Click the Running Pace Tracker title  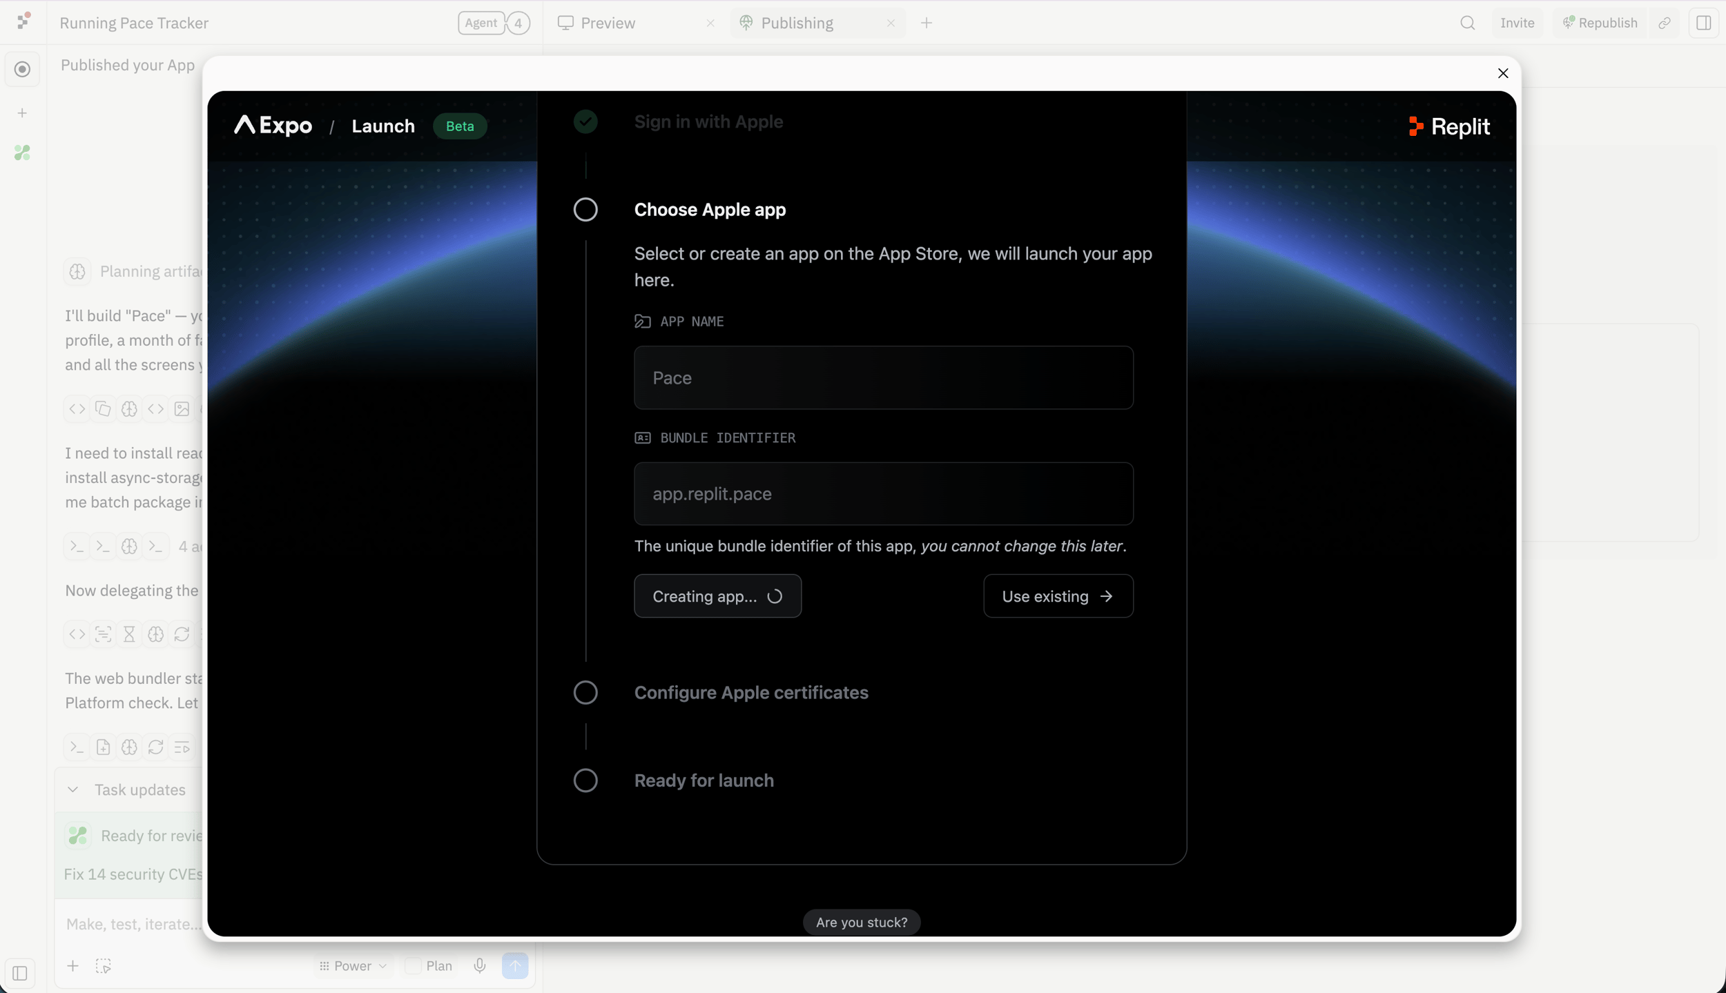click(134, 23)
